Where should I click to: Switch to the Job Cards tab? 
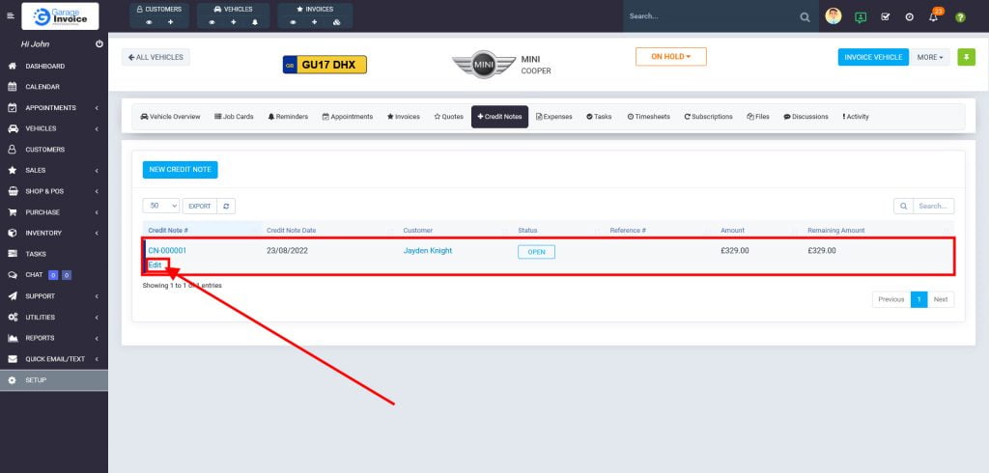point(234,117)
